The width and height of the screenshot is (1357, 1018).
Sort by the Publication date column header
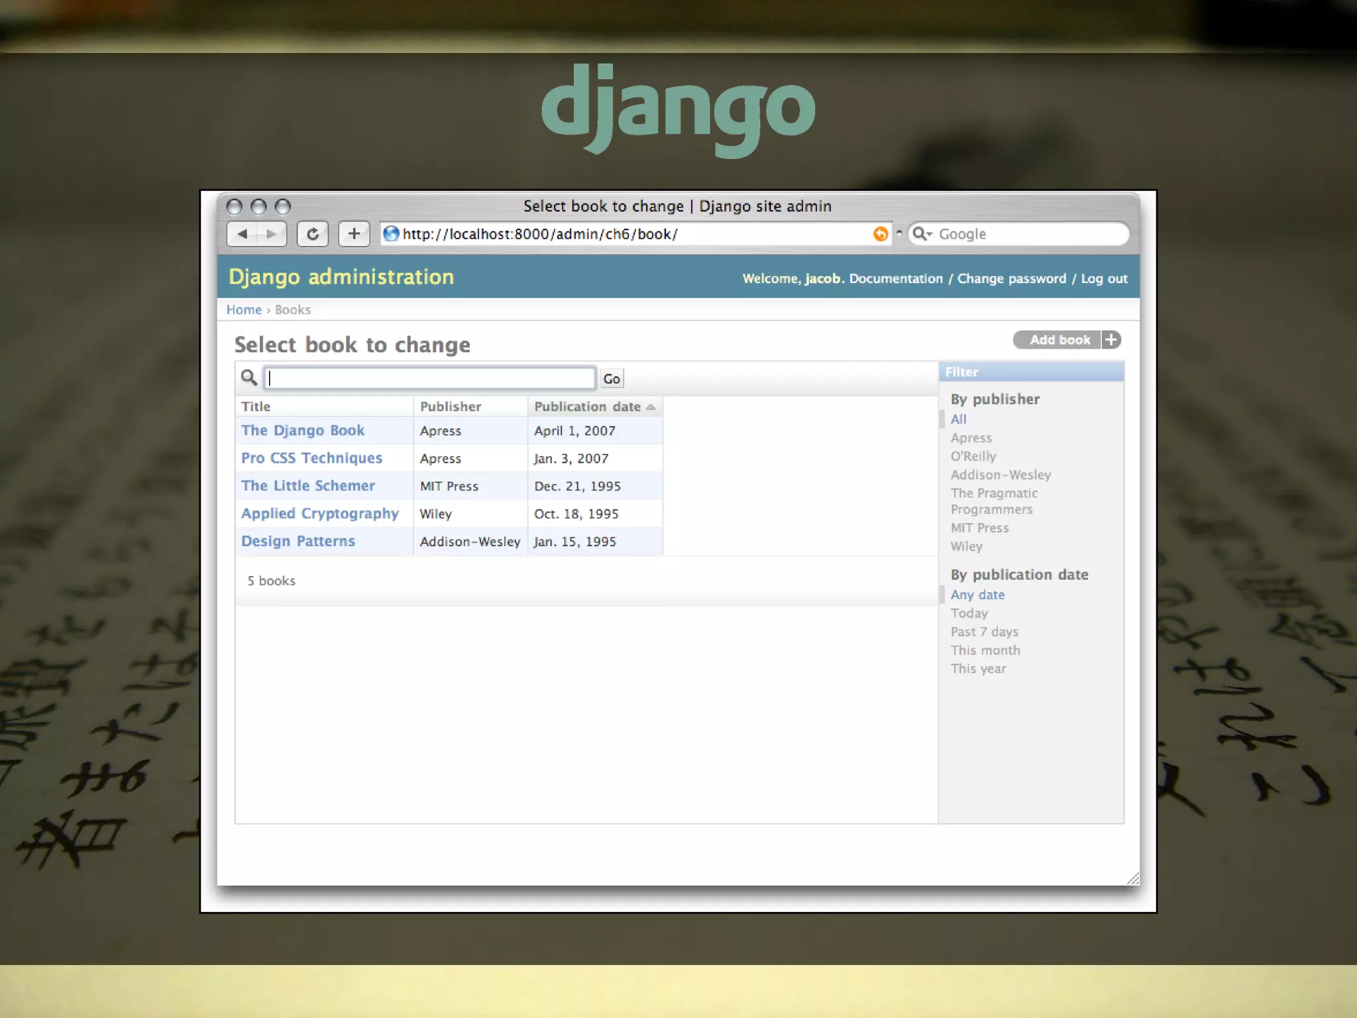point(587,406)
